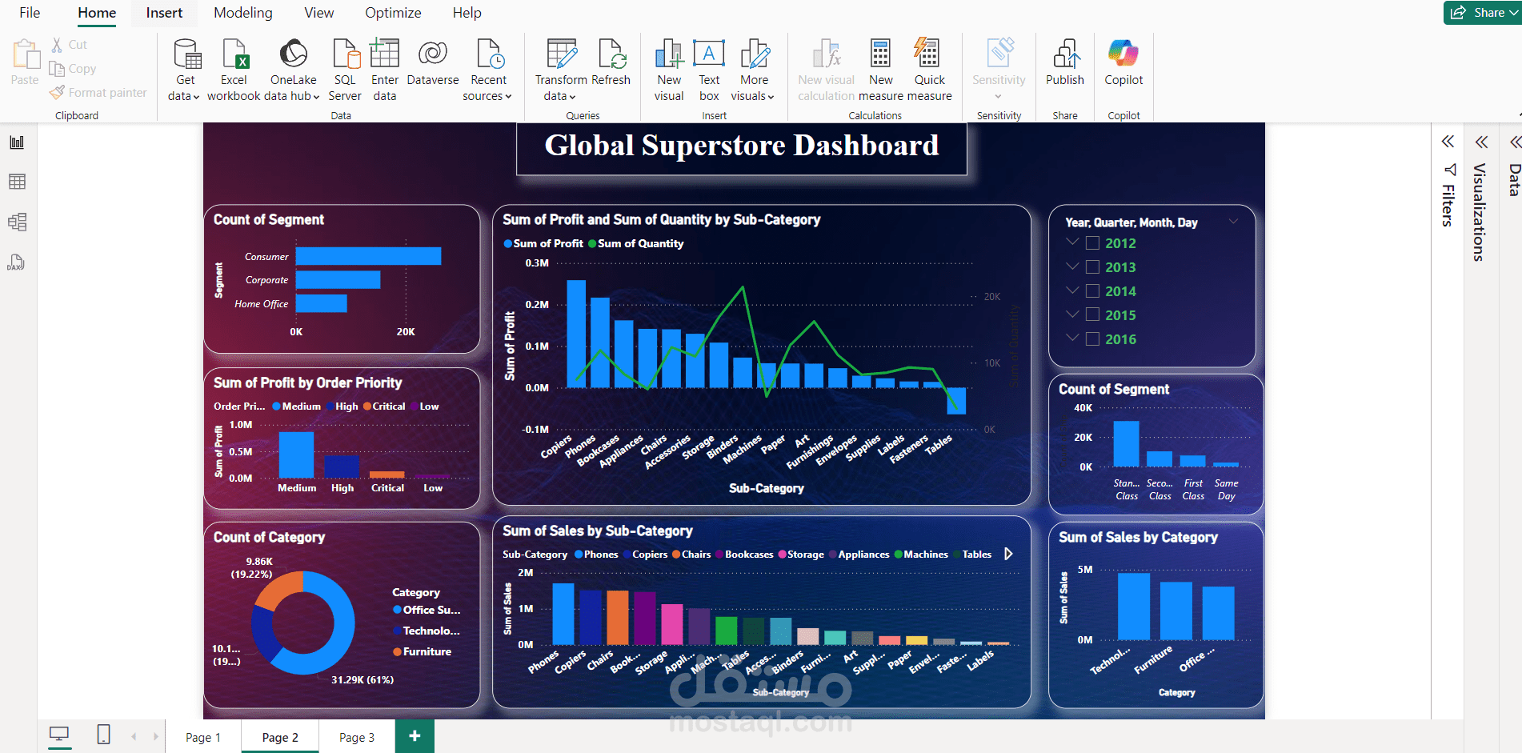
Task: Open the Year slicer header dropdown
Action: tap(1233, 222)
